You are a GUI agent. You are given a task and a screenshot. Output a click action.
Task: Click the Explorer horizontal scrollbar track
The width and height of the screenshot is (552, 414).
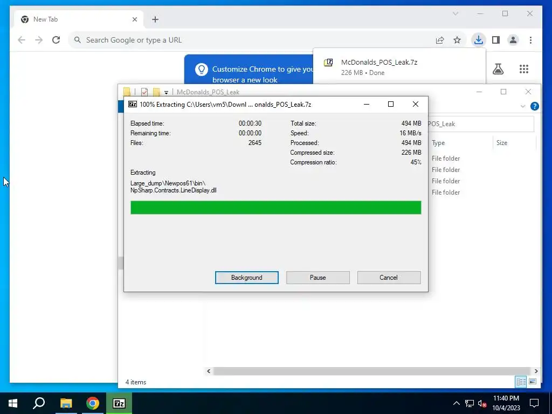372,371
